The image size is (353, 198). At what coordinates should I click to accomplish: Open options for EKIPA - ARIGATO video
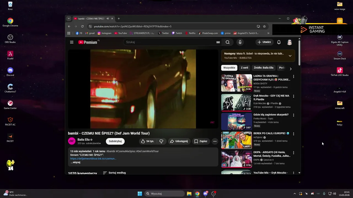(293, 153)
